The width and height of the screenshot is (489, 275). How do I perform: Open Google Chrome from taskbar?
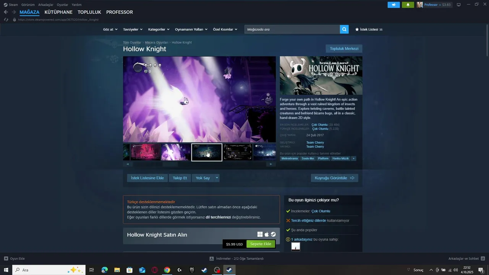[167, 270]
